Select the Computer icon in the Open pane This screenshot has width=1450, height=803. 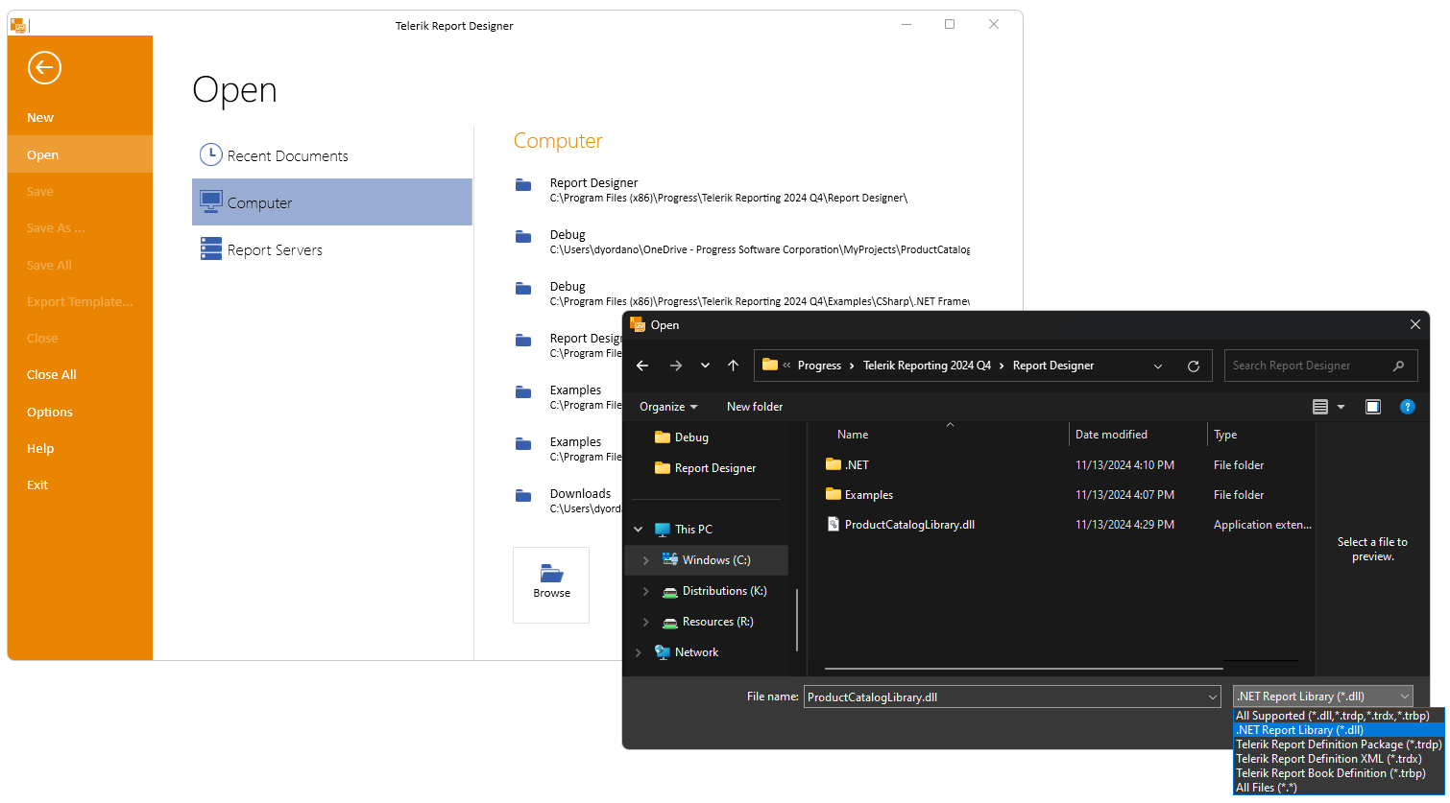[210, 201]
